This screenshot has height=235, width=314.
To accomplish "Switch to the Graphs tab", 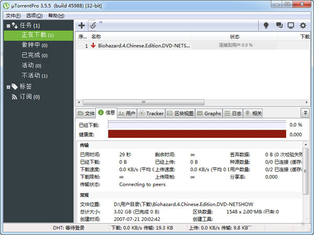I will (209, 113).
